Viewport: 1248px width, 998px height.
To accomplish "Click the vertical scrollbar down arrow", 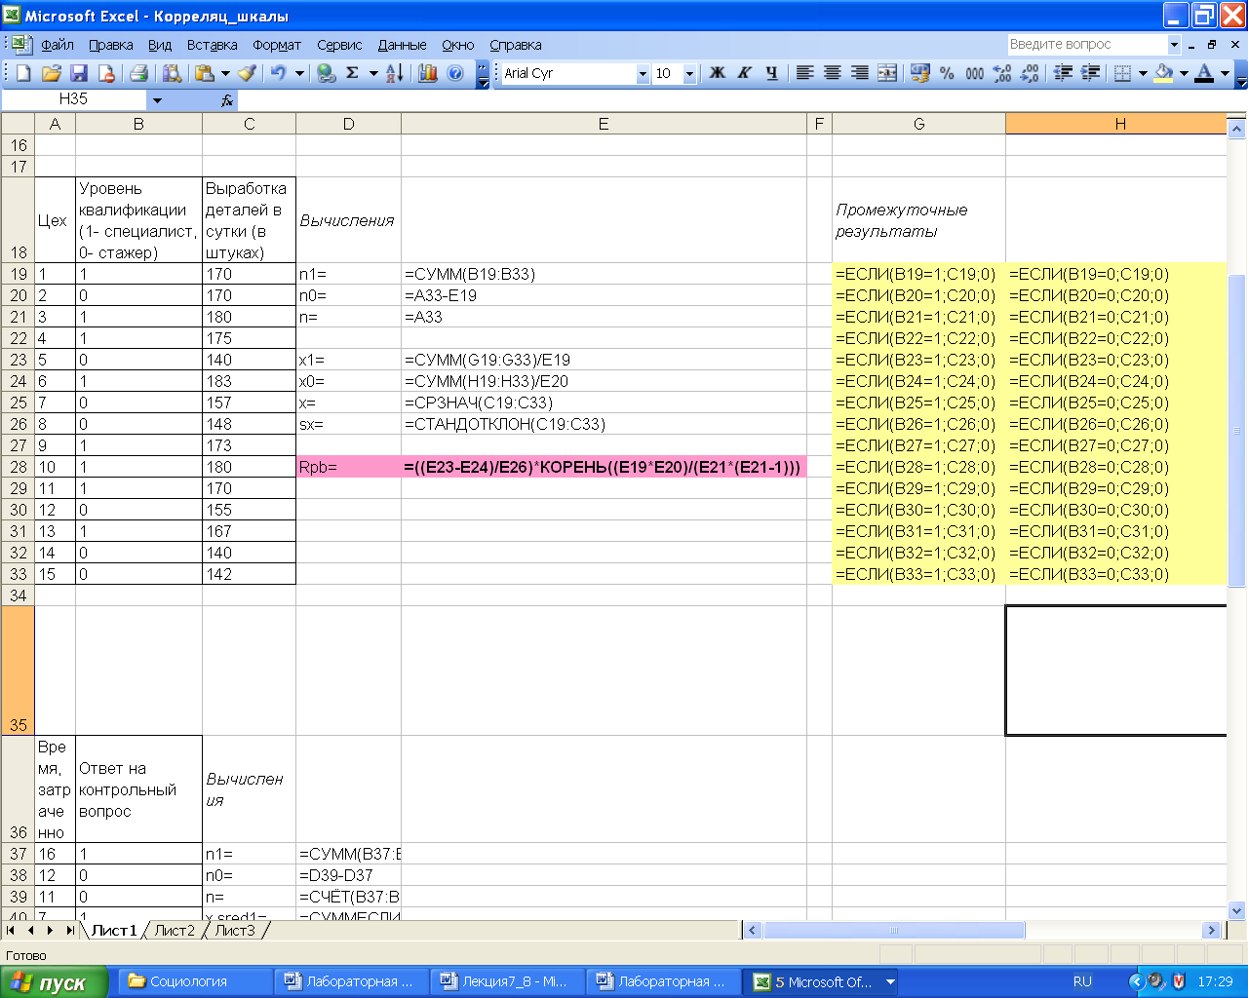I will tap(1237, 911).
